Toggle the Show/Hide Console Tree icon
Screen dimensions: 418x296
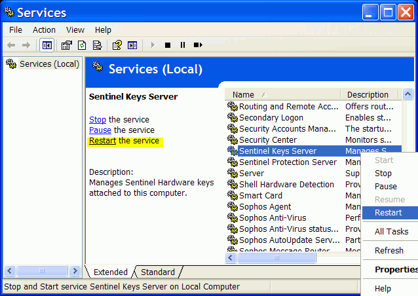[47, 45]
